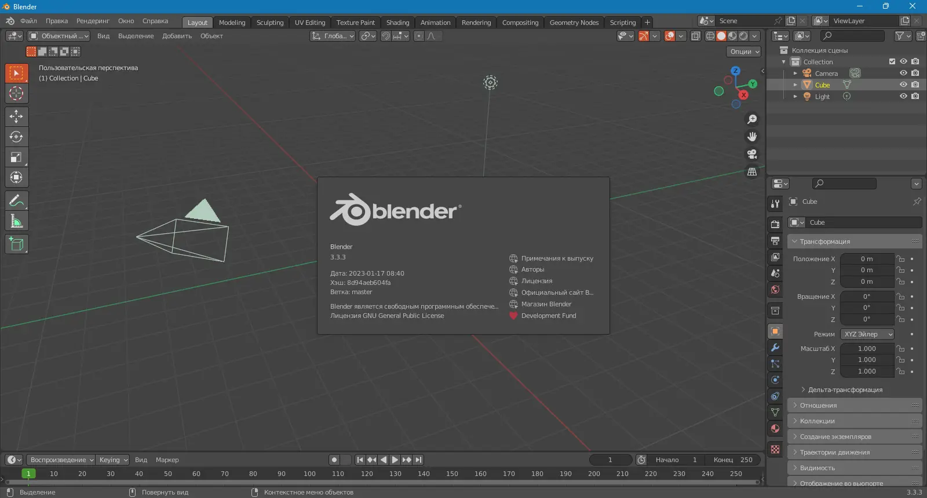
Task: Hide the Light object with its eye icon
Action: tap(903, 96)
